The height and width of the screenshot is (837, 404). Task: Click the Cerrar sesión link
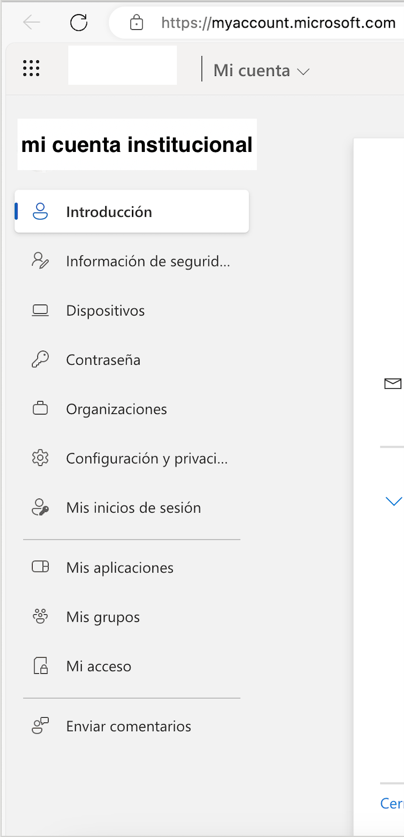392,803
